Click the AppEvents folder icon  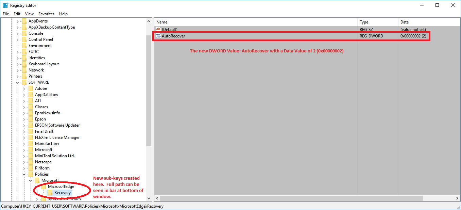coord(24,21)
